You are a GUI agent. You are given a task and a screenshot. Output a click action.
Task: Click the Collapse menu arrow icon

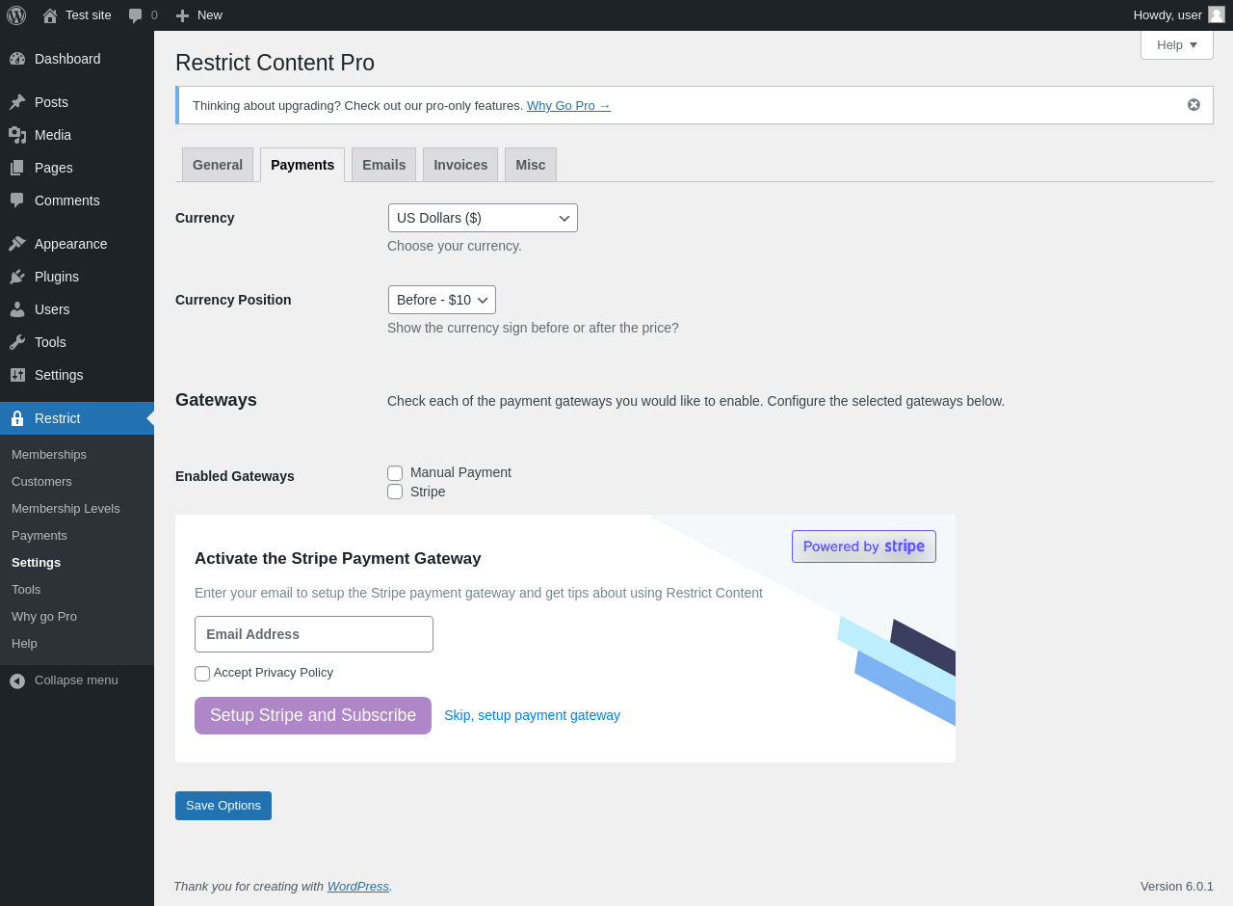click(x=17, y=680)
